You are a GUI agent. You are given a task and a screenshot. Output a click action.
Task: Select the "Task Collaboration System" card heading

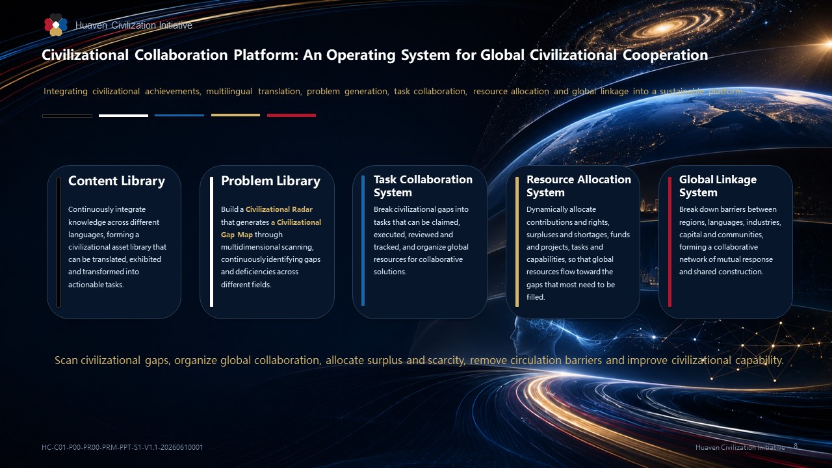pyautogui.click(x=423, y=186)
